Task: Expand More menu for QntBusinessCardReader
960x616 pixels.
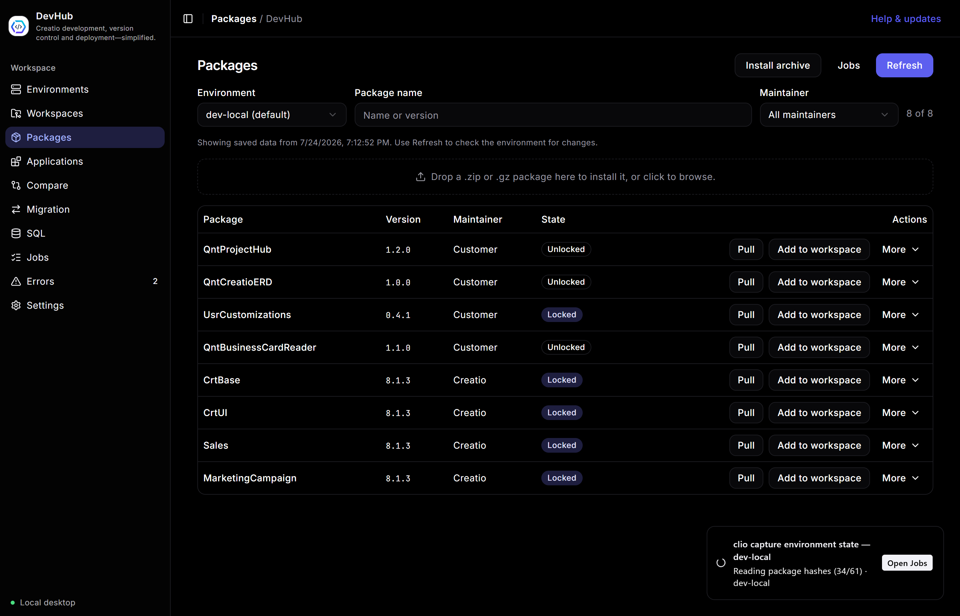Action: [x=900, y=347]
